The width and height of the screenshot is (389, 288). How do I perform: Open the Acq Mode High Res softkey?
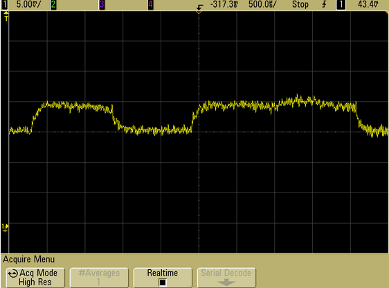click(x=35, y=278)
